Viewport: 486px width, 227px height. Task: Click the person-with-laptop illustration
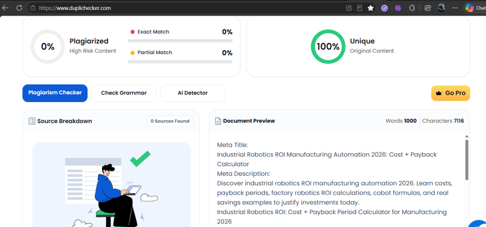pyautogui.click(x=118, y=195)
